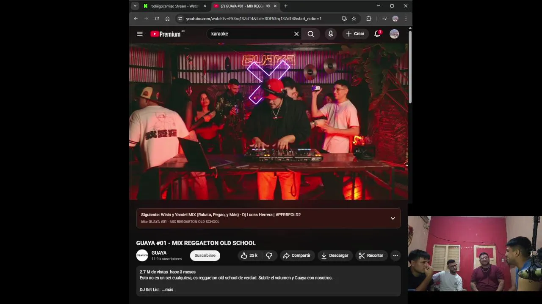Open media controls in browser toolbar
The width and height of the screenshot is (542, 304).
point(384,19)
